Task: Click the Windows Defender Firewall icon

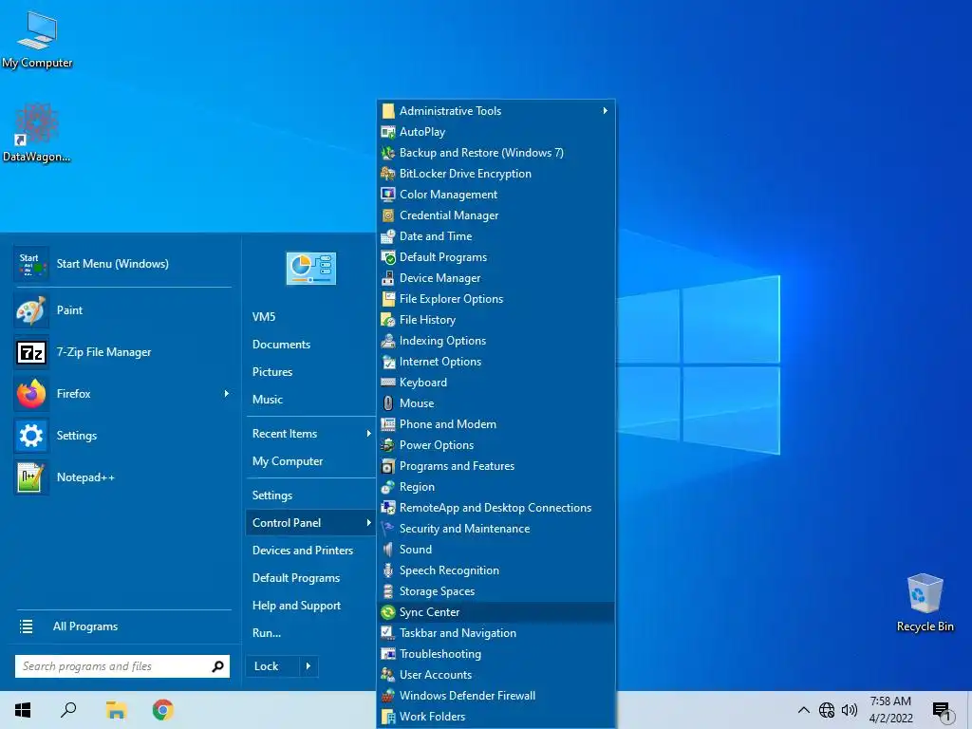Action: click(x=388, y=696)
